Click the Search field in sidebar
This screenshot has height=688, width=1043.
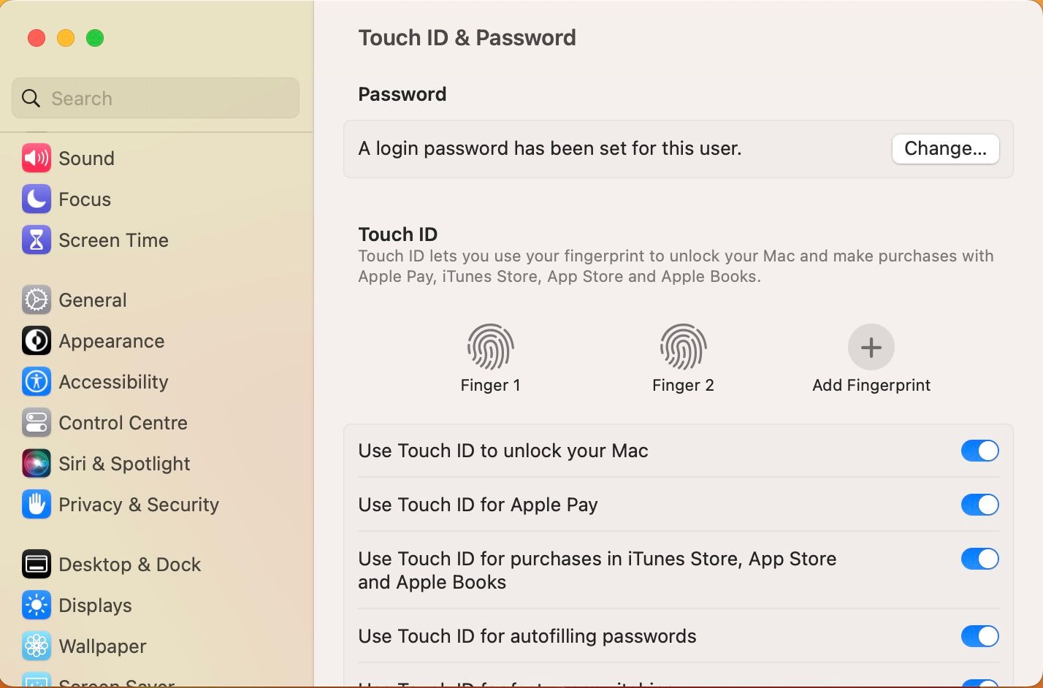pyautogui.click(x=156, y=99)
